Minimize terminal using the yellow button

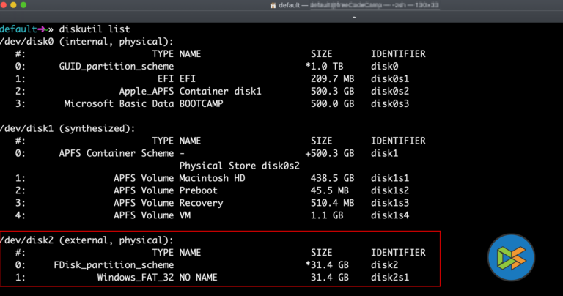click(x=19, y=5)
